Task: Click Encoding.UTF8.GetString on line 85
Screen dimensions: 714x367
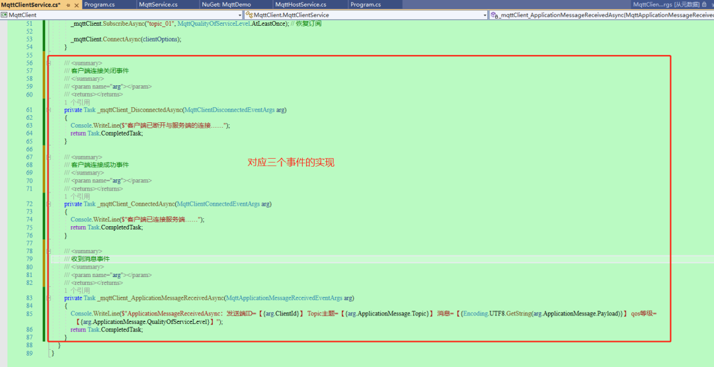Action: point(496,313)
